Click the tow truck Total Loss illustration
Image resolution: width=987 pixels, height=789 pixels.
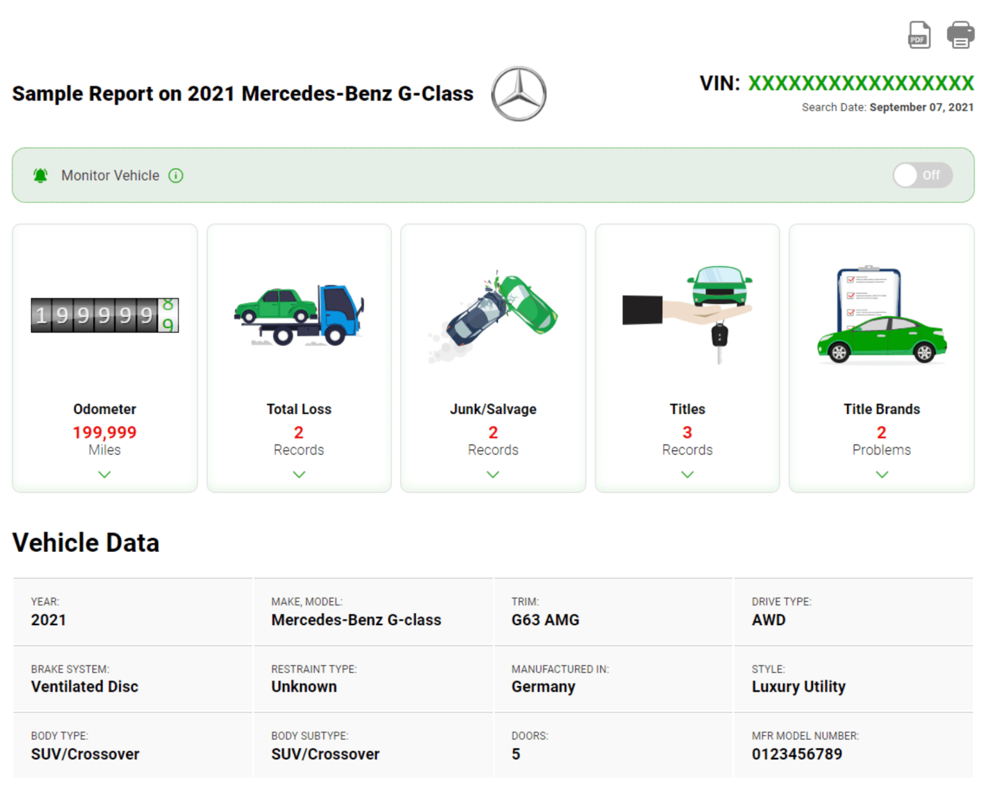pyautogui.click(x=298, y=315)
